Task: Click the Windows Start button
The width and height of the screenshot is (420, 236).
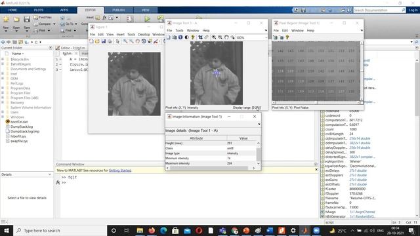Action: tap(7, 230)
